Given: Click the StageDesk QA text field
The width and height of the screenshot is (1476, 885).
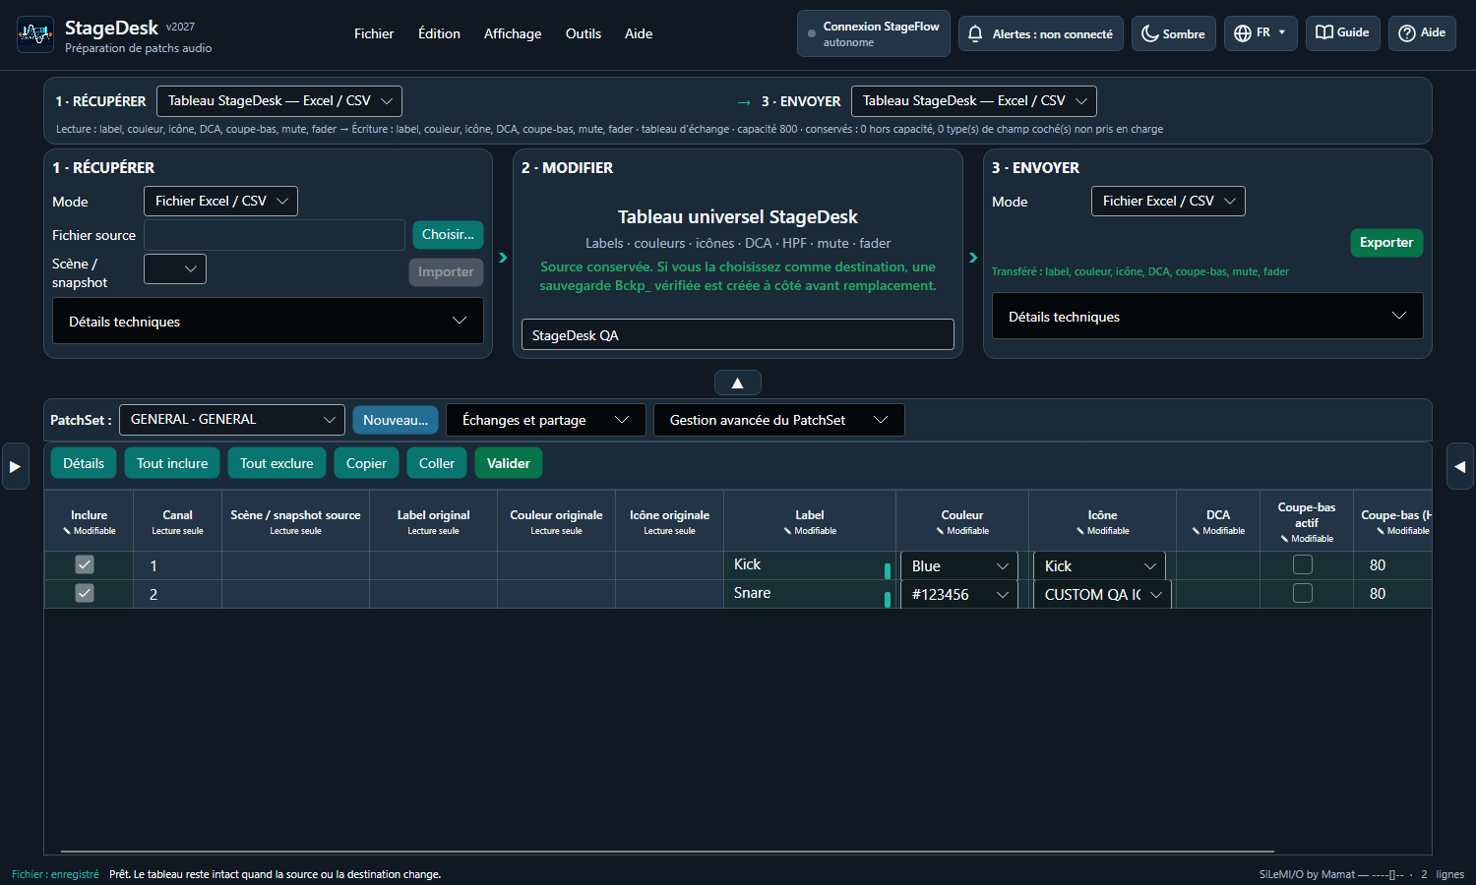Looking at the screenshot, I should tap(738, 334).
